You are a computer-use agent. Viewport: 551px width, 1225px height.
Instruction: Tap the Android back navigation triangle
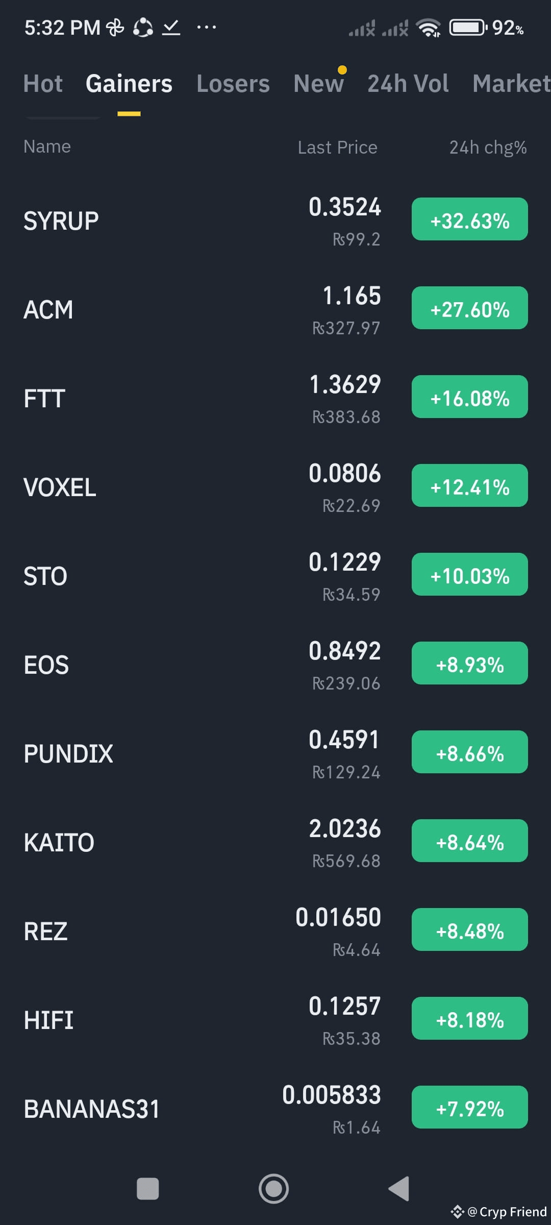399,1189
